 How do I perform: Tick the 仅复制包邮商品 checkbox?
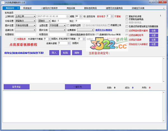[x=127, y=20]
